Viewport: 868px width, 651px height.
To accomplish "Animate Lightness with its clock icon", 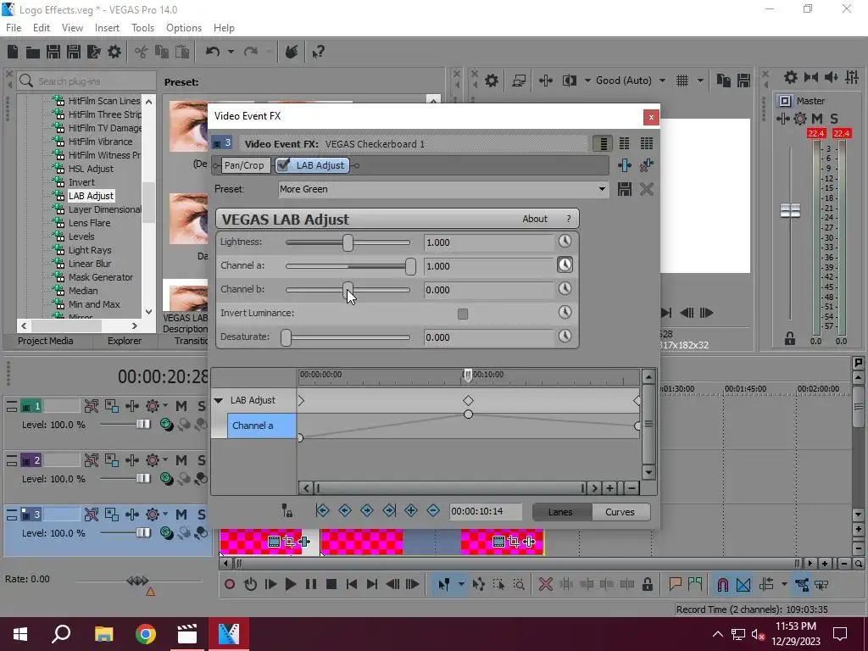I will (565, 242).
